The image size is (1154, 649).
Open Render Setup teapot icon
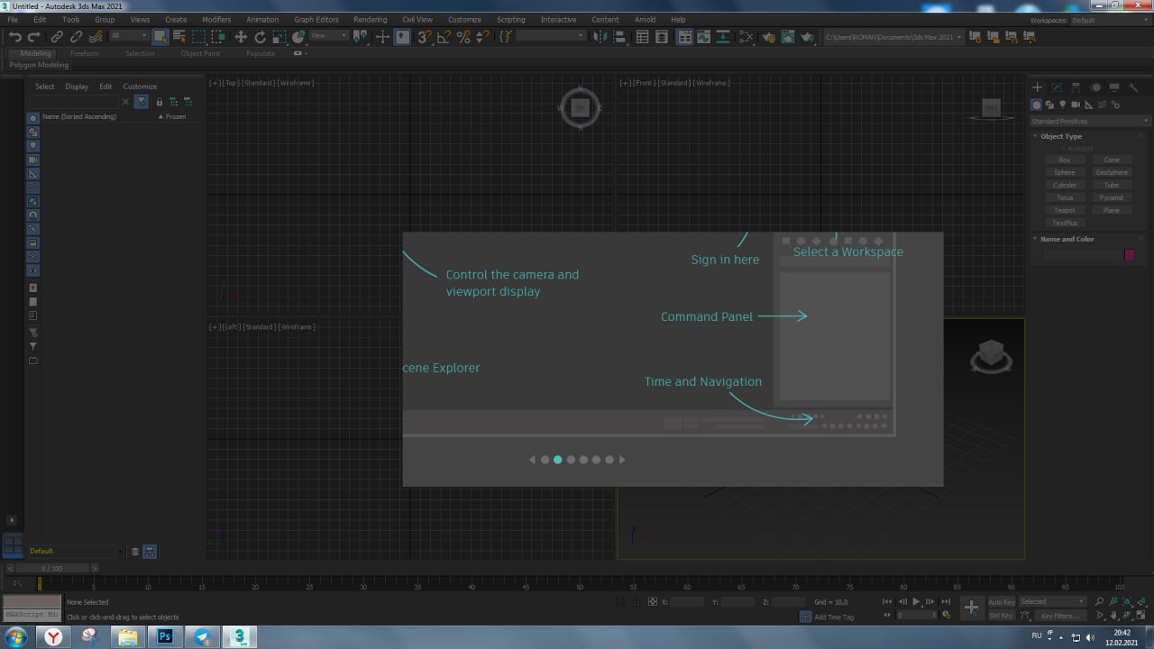[768, 37]
